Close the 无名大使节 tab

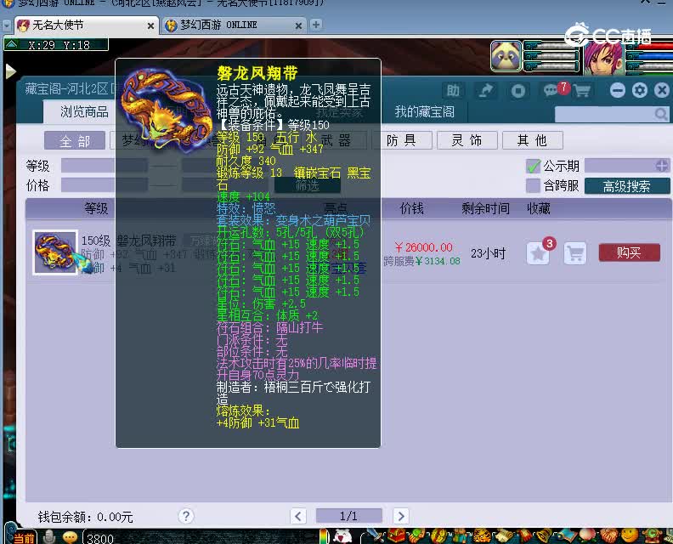point(150,26)
